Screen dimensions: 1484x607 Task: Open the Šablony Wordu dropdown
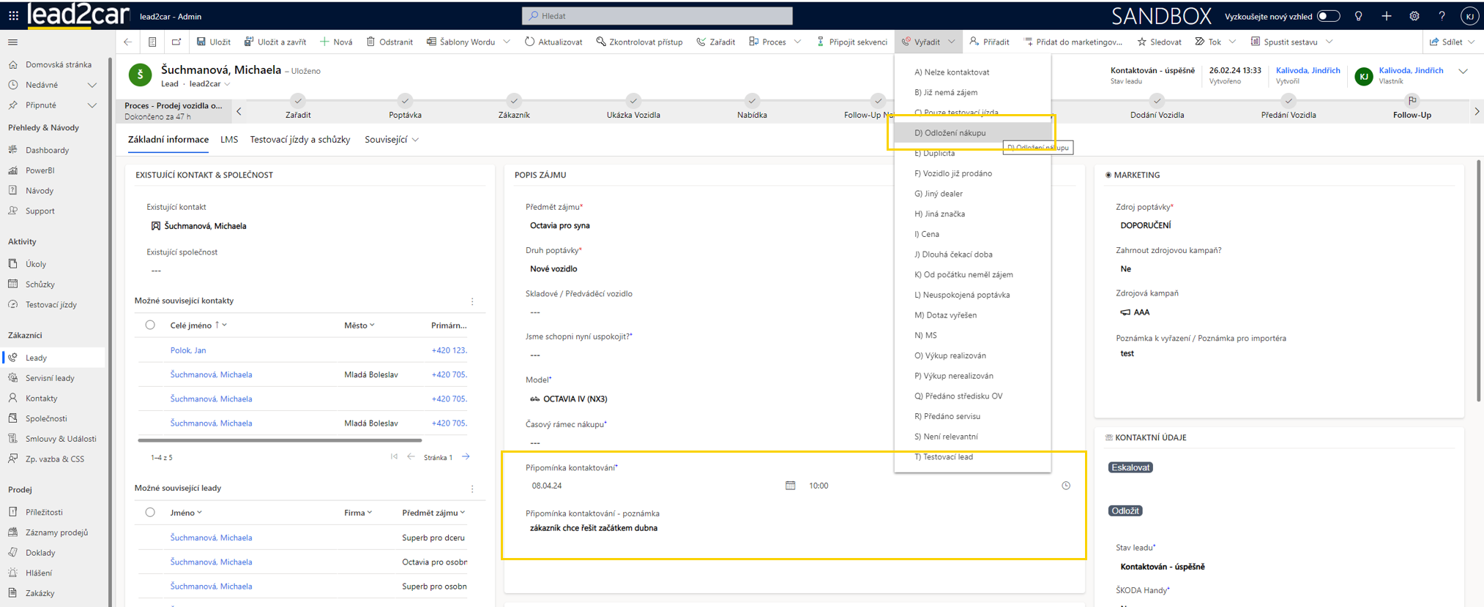pyautogui.click(x=507, y=42)
